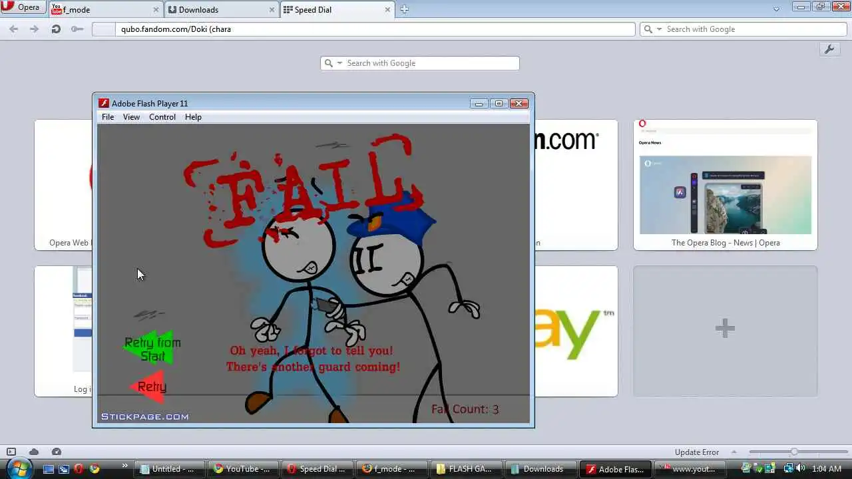Image resolution: width=852 pixels, height=479 pixels.
Task: Go forward with the forward arrow
Action: point(35,29)
